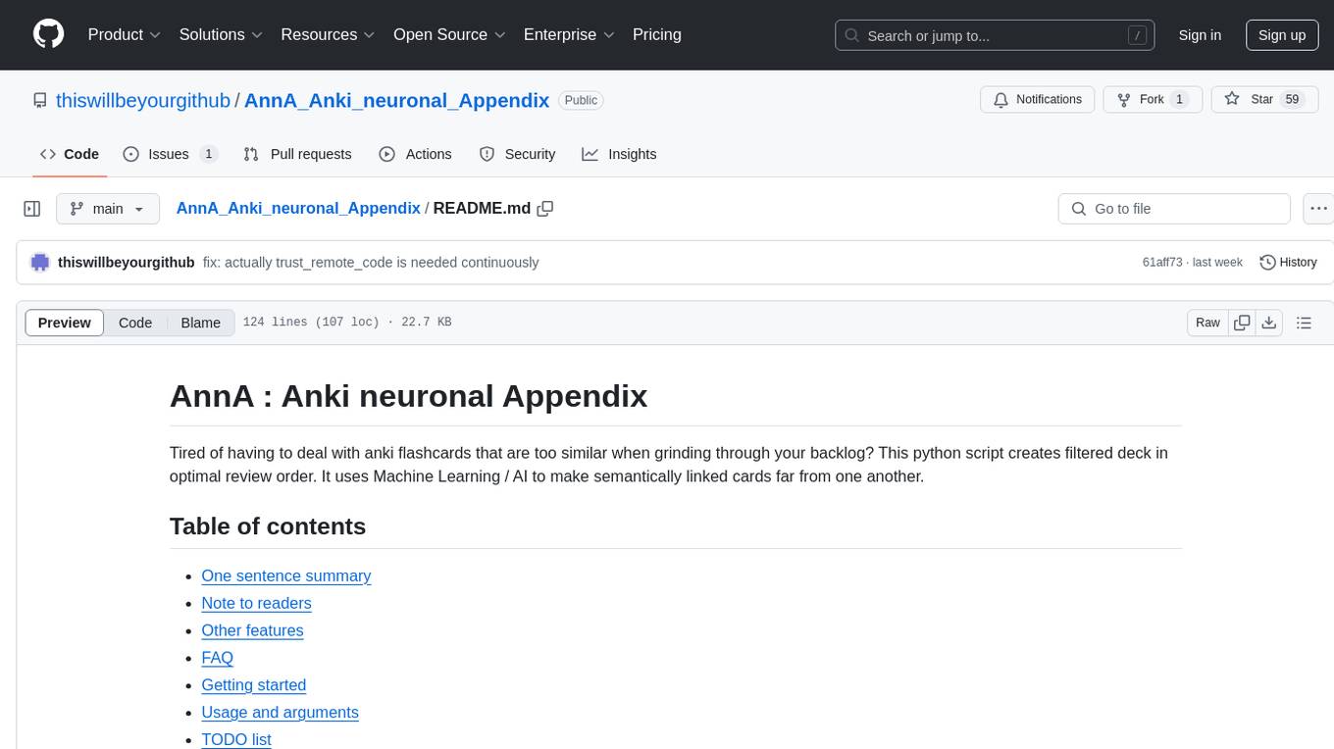The height and width of the screenshot is (749, 1334).
Task: Open the AnnA_Anki_neuronal_Appendix breadcrumb folder
Action: pos(298,208)
